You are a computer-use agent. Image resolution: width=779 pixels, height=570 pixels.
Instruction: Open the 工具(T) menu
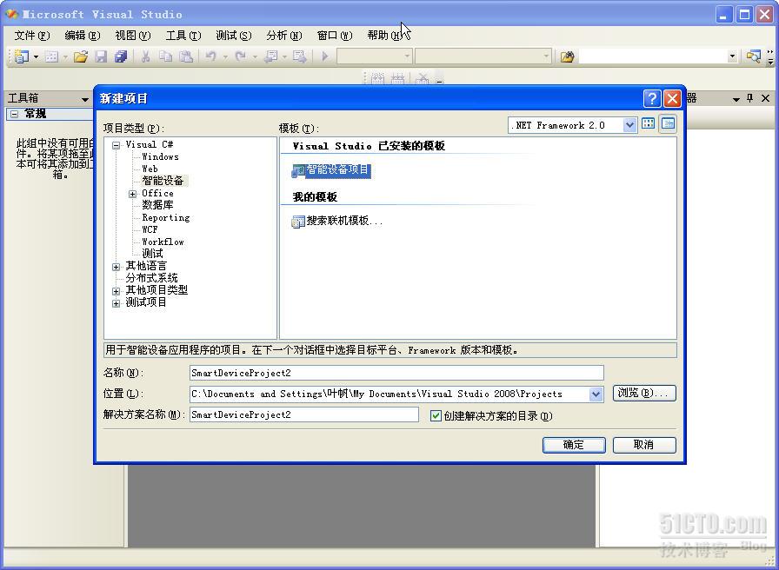pos(183,36)
